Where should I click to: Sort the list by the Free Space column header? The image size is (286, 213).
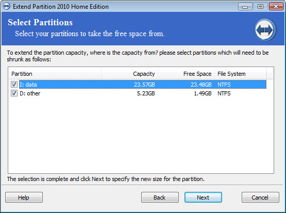[x=186, y=74]
